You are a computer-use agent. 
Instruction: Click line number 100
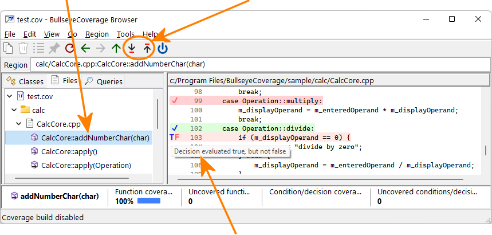coord(196,110)
